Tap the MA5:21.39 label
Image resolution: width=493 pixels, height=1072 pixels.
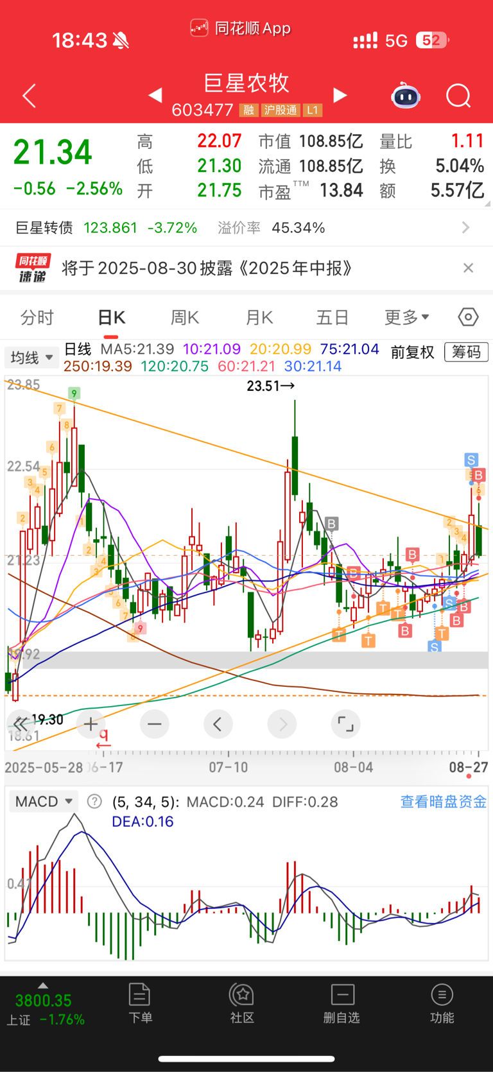tap(137, 349)
